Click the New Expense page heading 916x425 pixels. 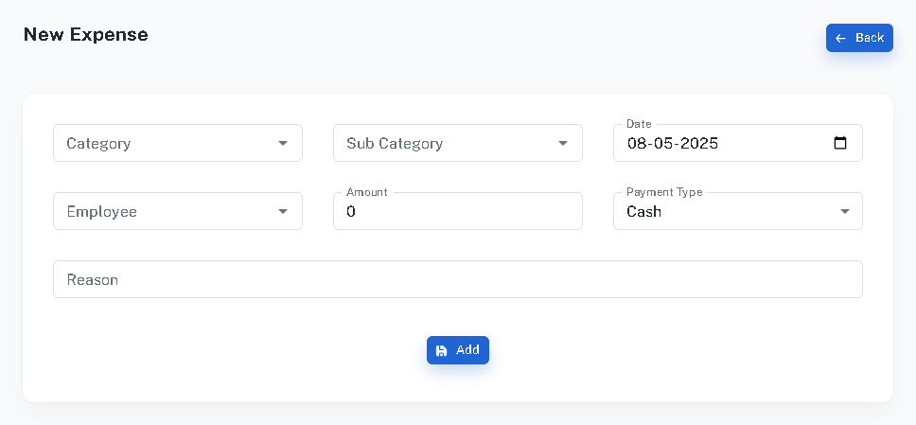pyautogui.click(x=86, y=34)
